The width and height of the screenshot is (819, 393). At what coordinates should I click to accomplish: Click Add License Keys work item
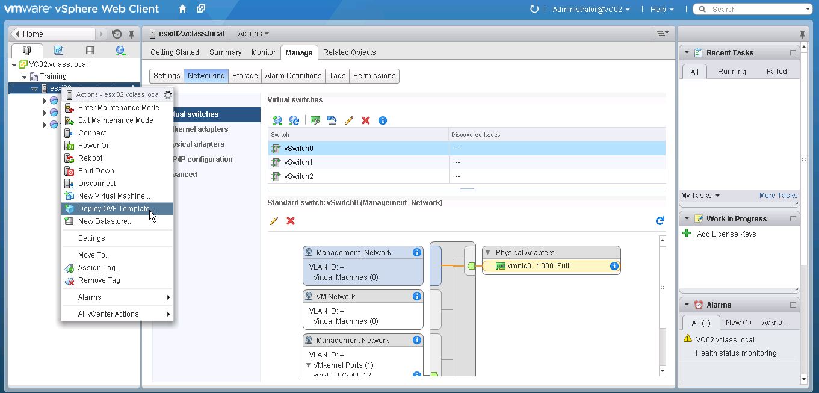(726, 234)
